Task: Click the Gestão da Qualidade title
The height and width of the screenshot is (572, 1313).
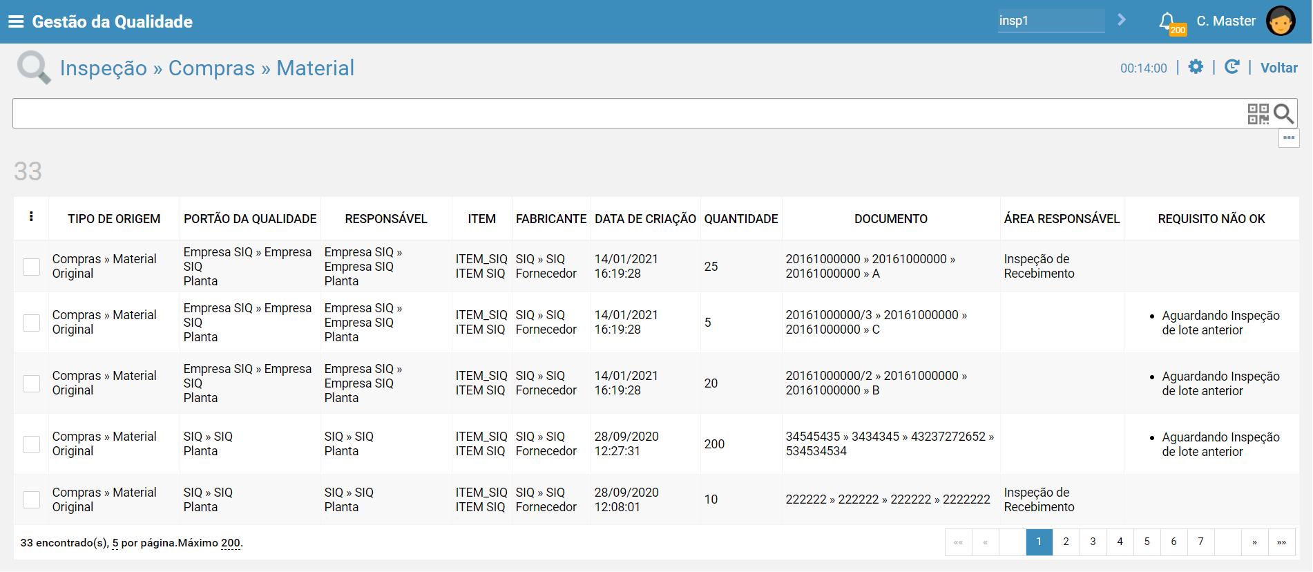Action: tap(113, 21)
